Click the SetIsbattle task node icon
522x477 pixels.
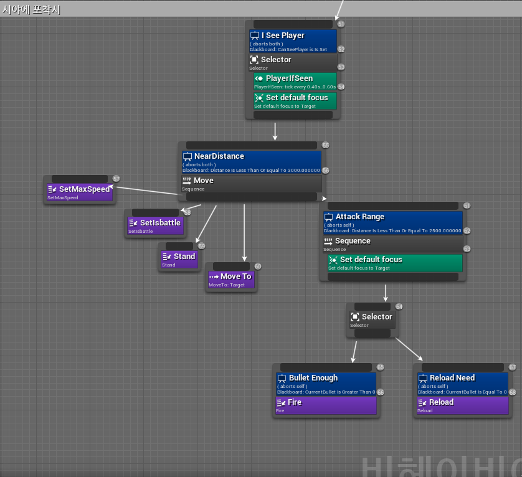click(131, 223)
